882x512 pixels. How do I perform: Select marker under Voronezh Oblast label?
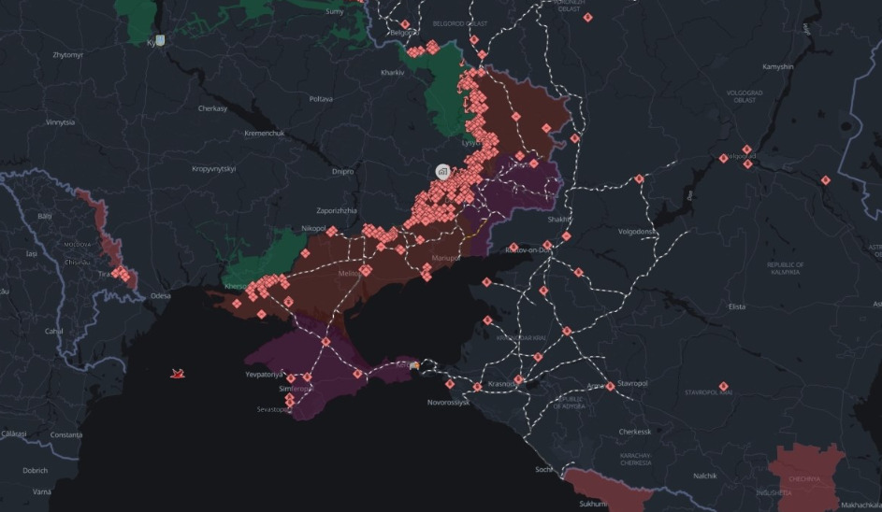click(586, 16)
